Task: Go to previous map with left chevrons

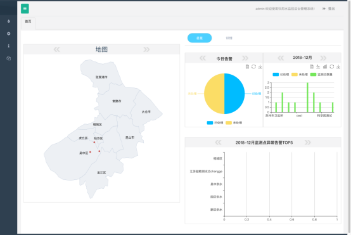Action: [57, 49]
